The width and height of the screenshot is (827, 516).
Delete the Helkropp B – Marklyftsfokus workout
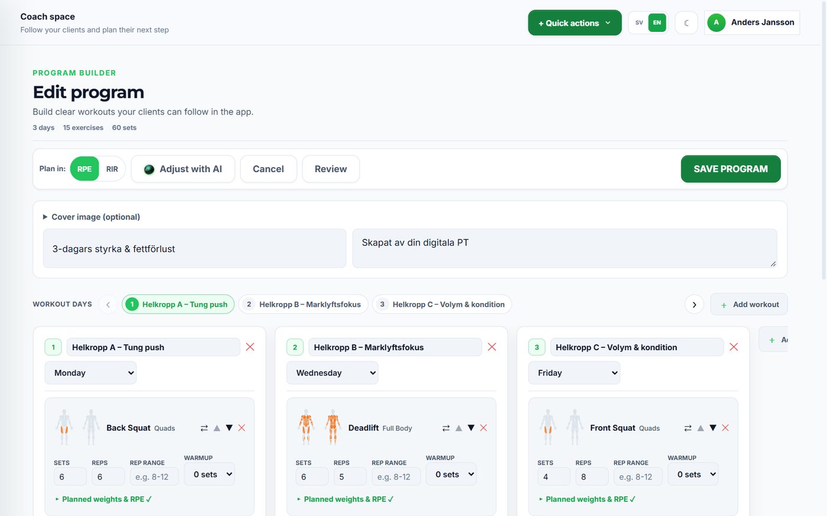(492, 347)
